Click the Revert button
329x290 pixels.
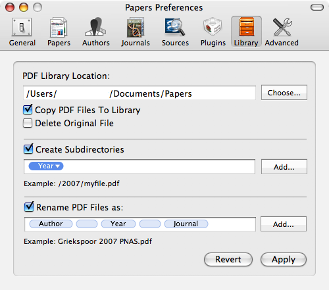click(x=228, y=260)
